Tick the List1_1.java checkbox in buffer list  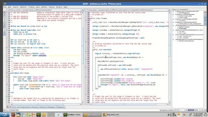pos(178,33)
